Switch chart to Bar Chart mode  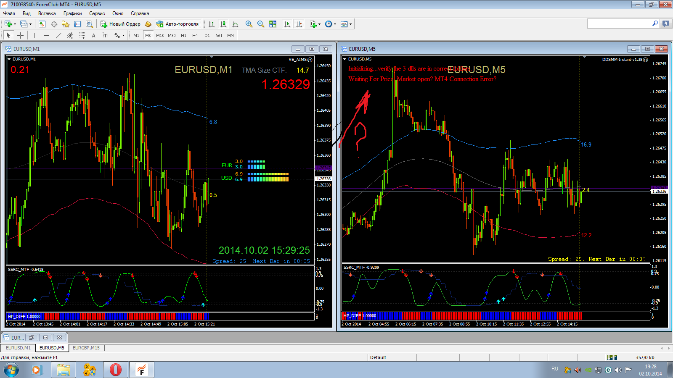click(x=212, y=24)
